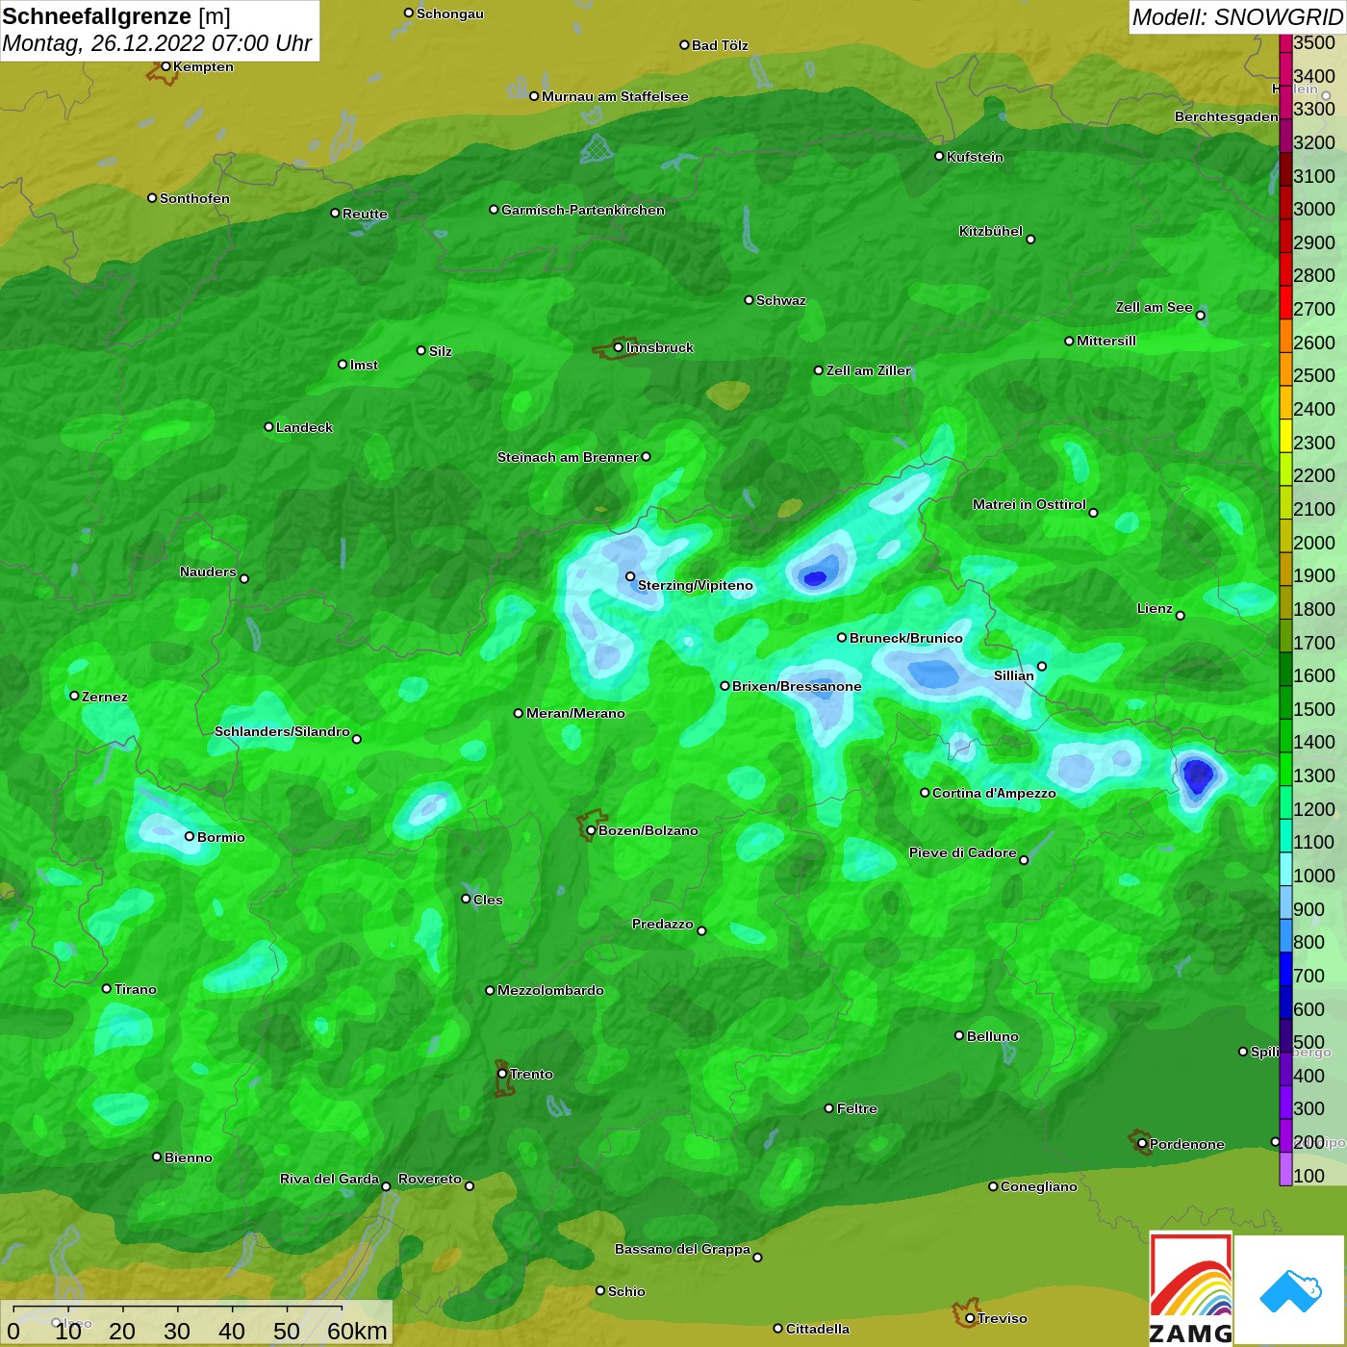Select the 'Kitzbühel' map label
Viewport: 1347px width, 1347px height.
coord(991,231)
